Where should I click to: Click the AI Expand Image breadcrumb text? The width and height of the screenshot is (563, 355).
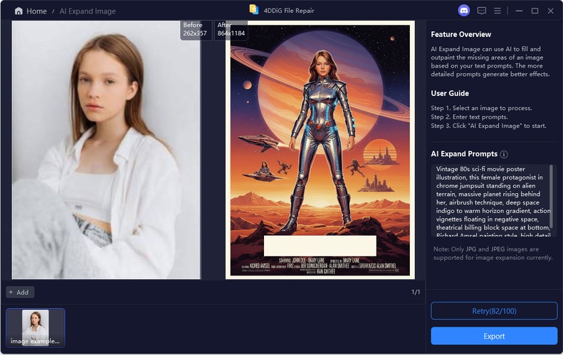tap(88, 11)
